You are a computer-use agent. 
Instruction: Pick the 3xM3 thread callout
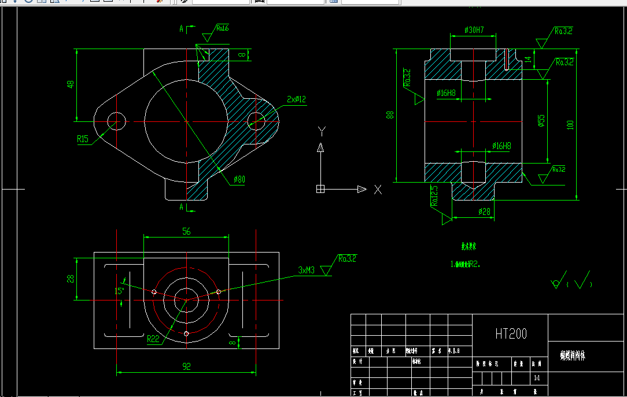pyautogui.click(x=307, y=270)
